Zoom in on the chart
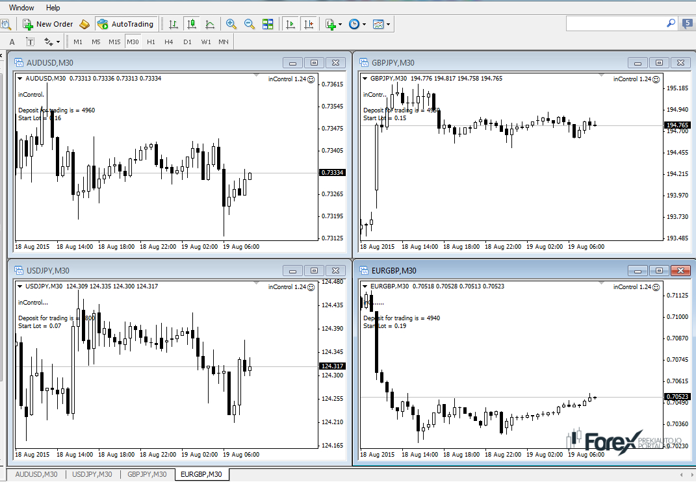Viewport: 696px width, 482px height. 231,24
